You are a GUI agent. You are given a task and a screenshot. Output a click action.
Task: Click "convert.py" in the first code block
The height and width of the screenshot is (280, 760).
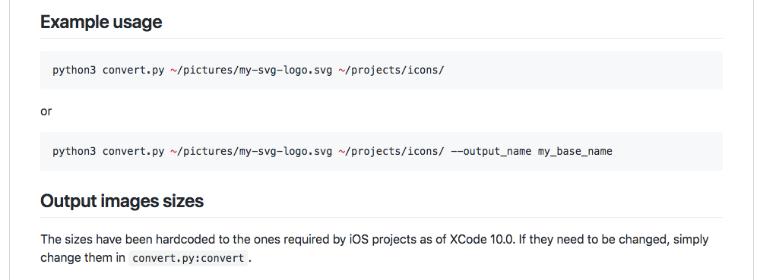tap(133, 70)
